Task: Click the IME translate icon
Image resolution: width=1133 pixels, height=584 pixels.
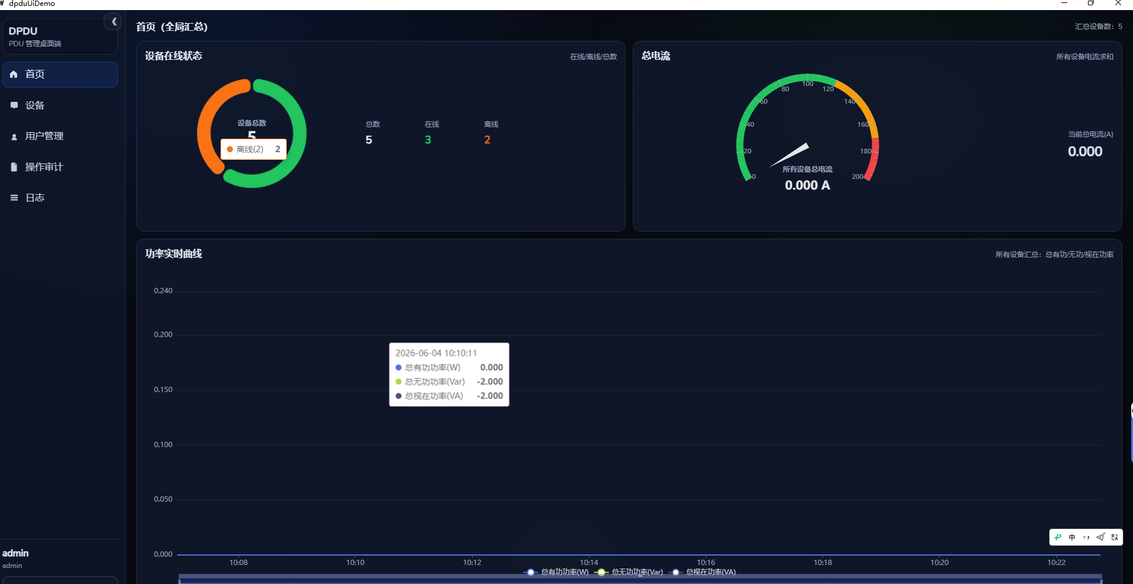Action: [1115, 537]
